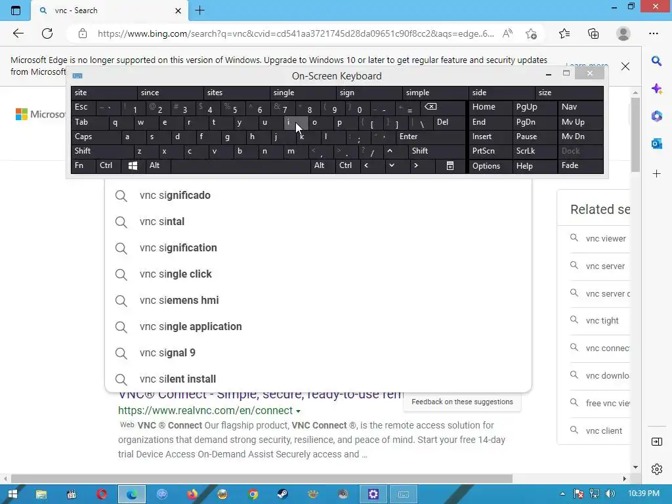Toggle Caps key on On-Screen Keyboard

pyautogui.click(x=96, y=136)
